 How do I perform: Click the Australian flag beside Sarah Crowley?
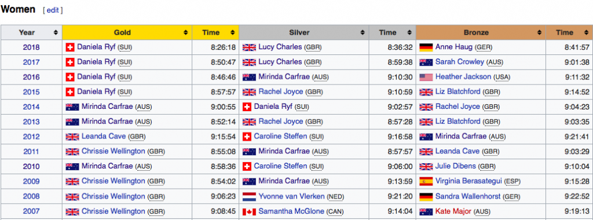pyautogui.click(x=426, y=62)
